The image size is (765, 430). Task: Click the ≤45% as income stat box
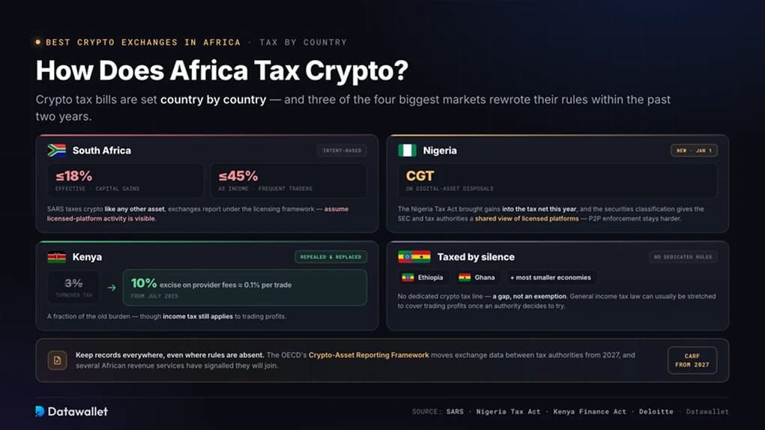tap(288, 181)
